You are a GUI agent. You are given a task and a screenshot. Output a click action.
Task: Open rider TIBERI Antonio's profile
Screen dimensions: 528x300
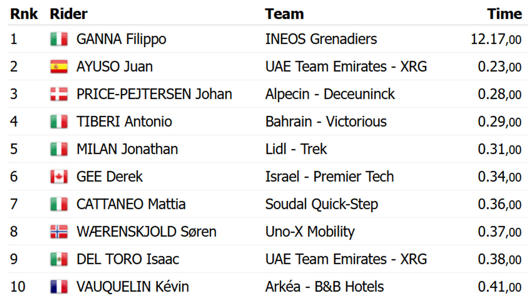click(x=124, y=122)
